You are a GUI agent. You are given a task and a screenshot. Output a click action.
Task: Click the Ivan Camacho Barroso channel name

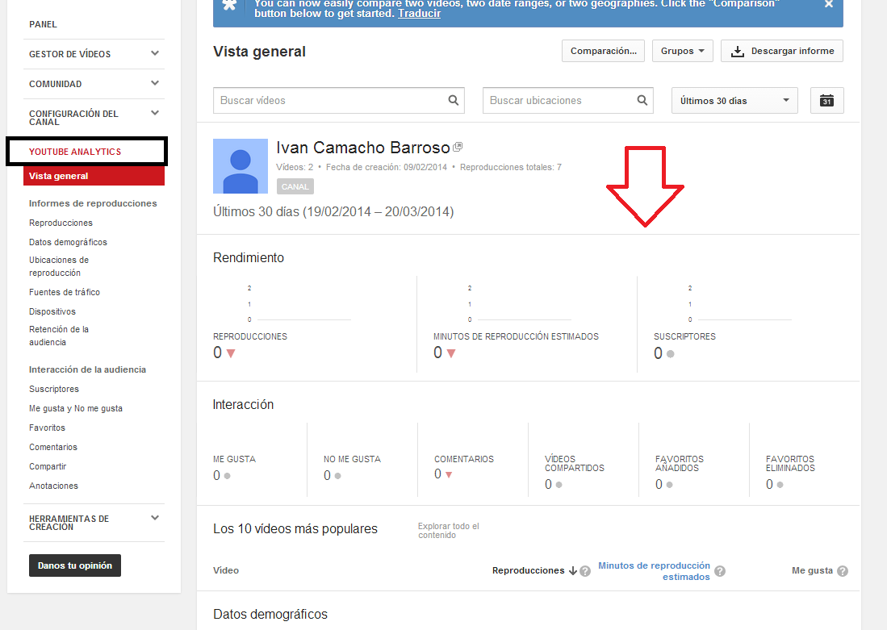click(363, 148)
